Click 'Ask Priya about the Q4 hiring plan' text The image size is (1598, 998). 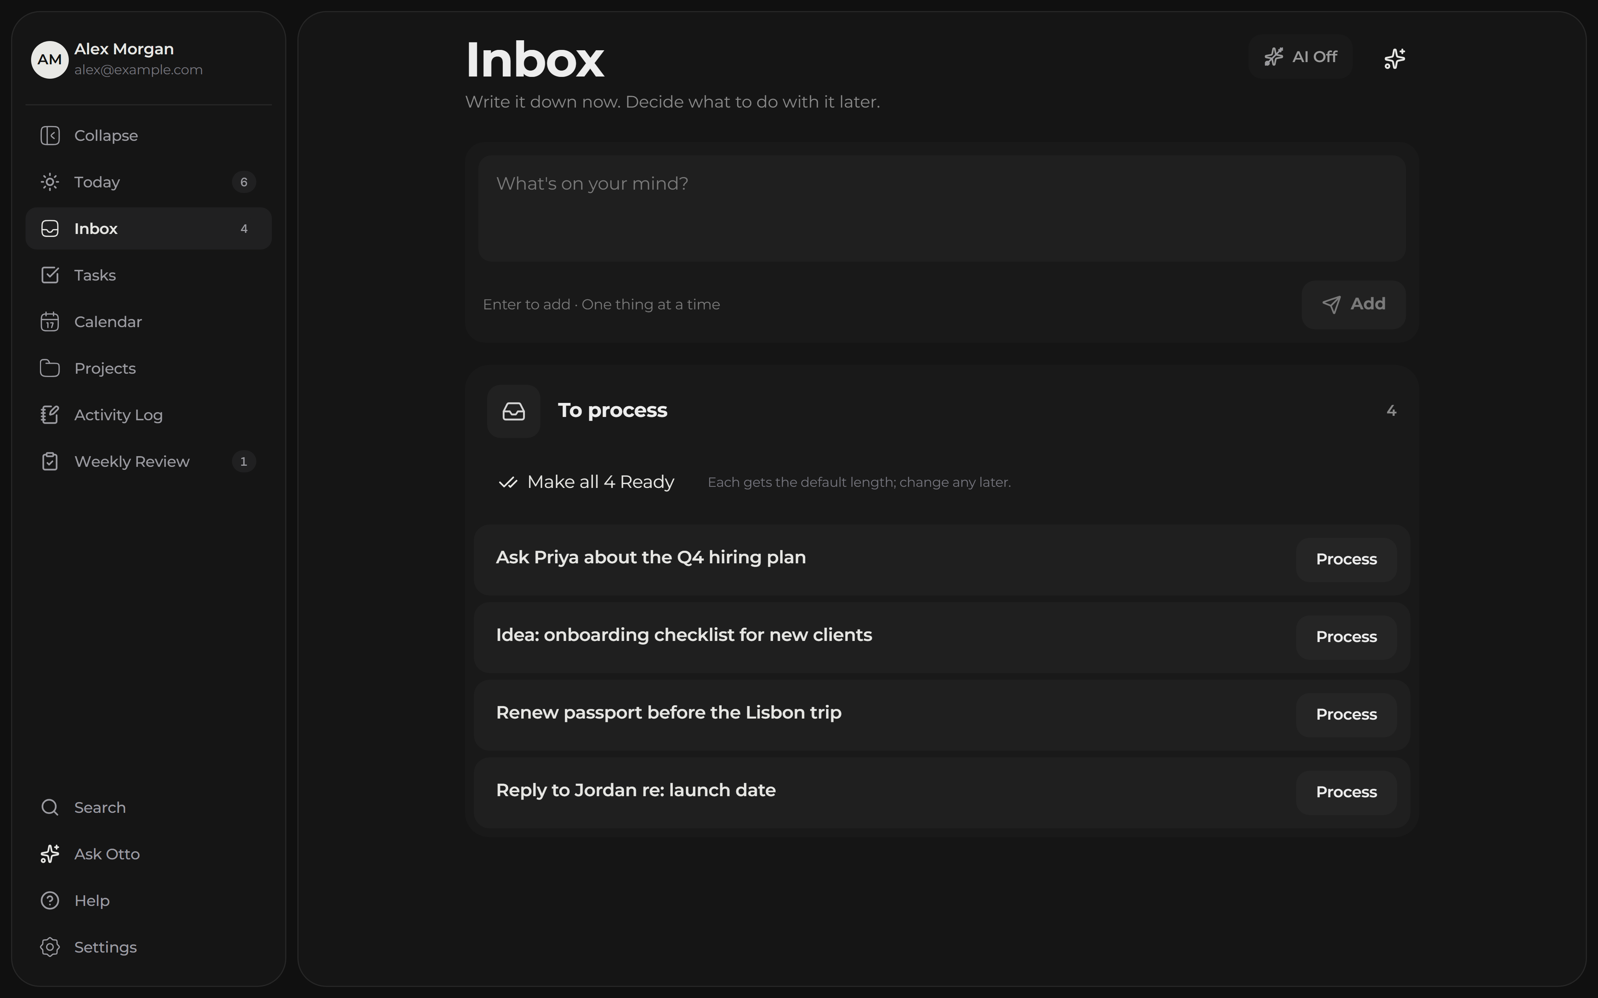pyautogui.click(x=651, y=558)
